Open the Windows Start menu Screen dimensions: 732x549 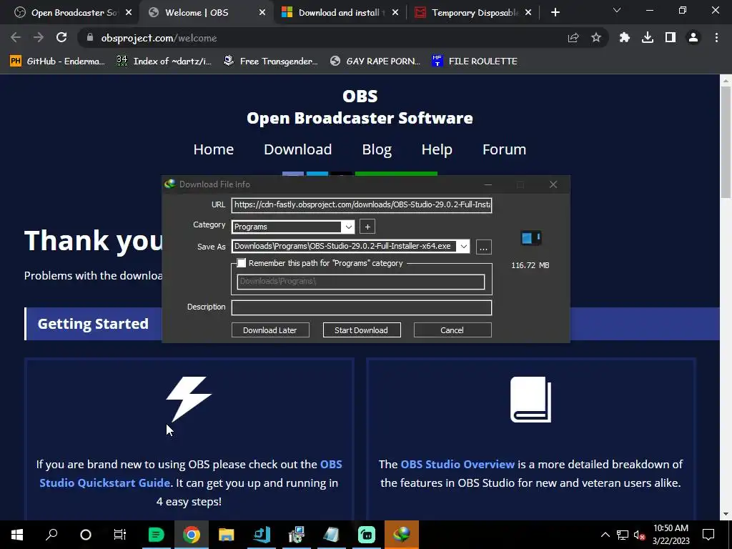(x=17, y=535)
